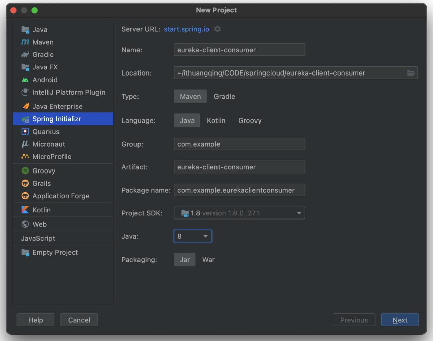The height and width of the screenshot is (341, 433).
Task: Select Quarkus generator entry
Action: (x=63, y=132)
